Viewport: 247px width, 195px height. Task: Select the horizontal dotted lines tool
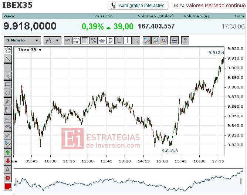tap(7, 118)
